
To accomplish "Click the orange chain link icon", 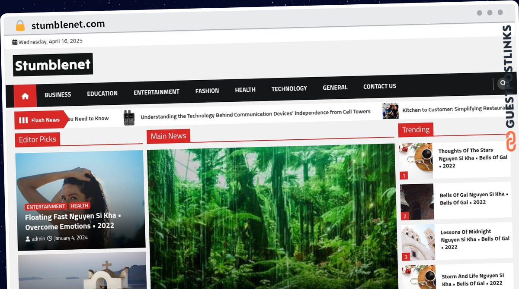I will coord(511,142).
